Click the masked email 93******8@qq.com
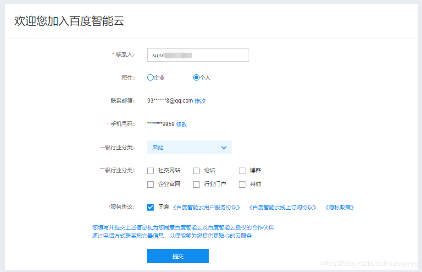 pos(170,101)
